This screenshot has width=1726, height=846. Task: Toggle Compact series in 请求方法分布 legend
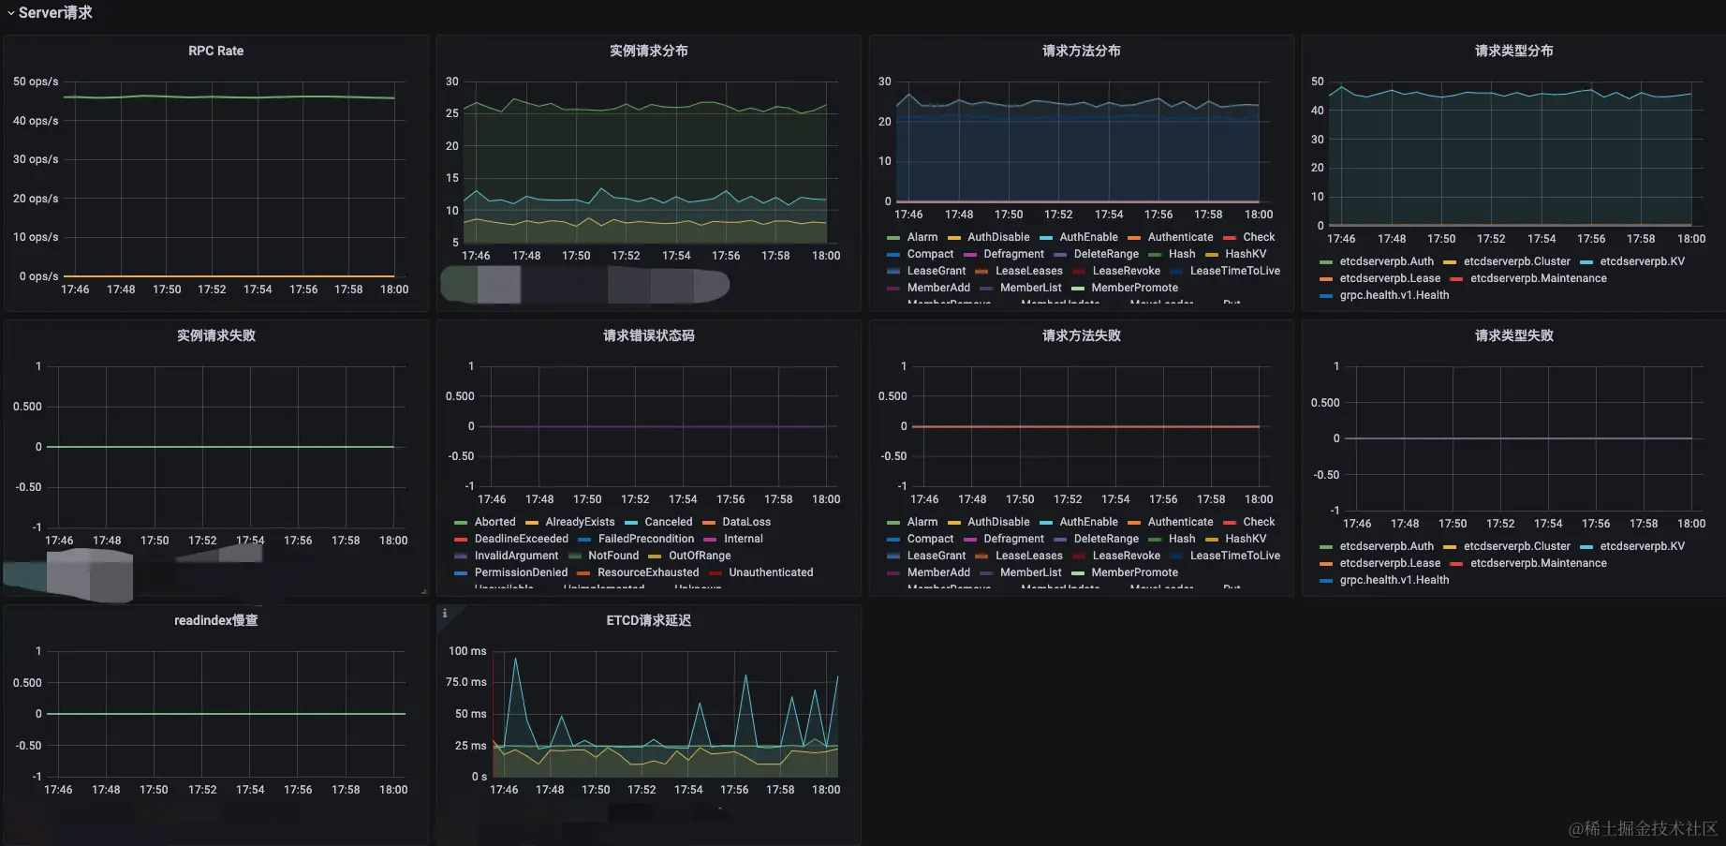(x=930, y=254)
